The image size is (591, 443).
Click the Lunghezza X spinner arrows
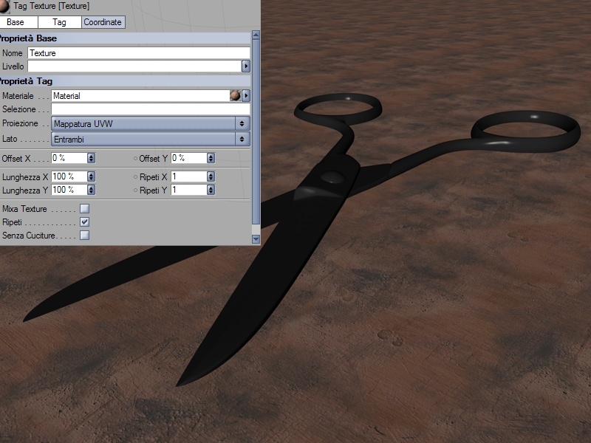click(91, 176)
